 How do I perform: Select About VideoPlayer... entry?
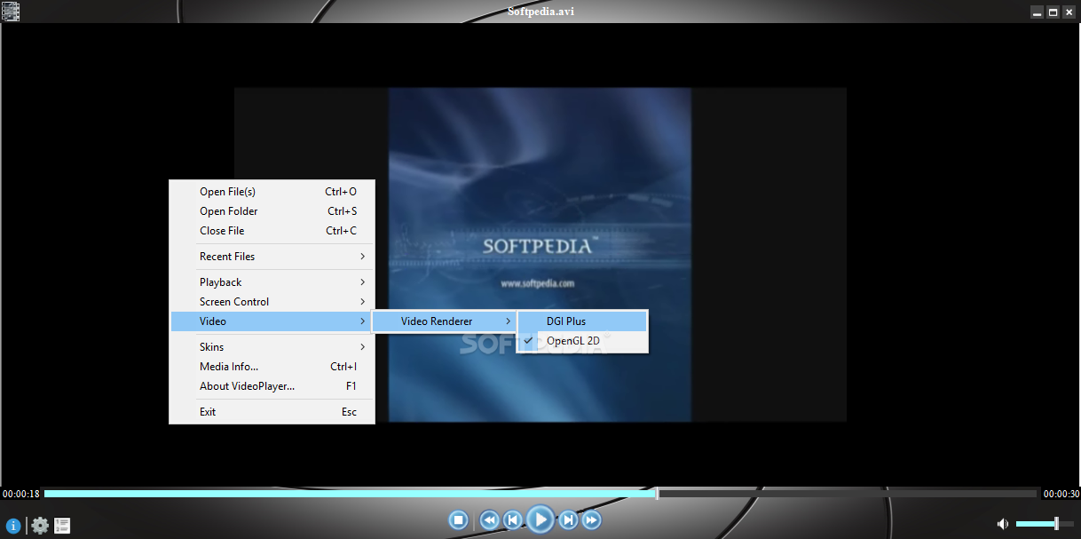click(x=272, y=386)
